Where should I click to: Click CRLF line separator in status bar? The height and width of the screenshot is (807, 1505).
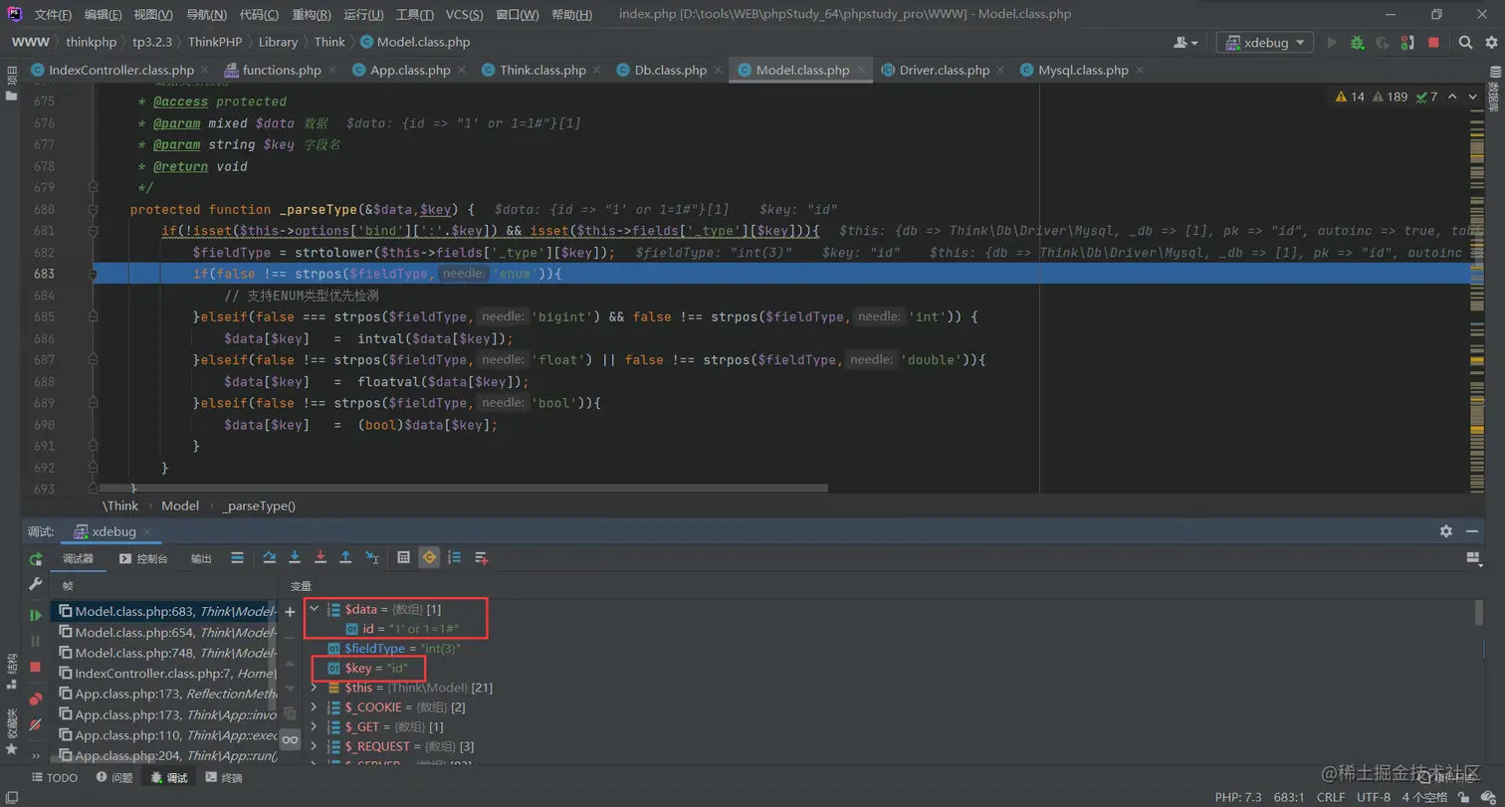click(1330, 797)
